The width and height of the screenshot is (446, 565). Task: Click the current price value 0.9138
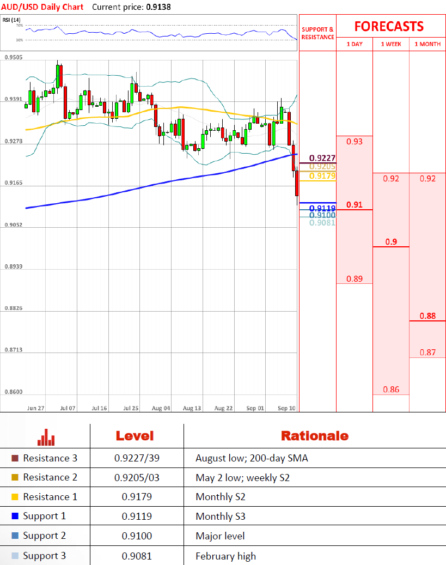coord(158,7)
